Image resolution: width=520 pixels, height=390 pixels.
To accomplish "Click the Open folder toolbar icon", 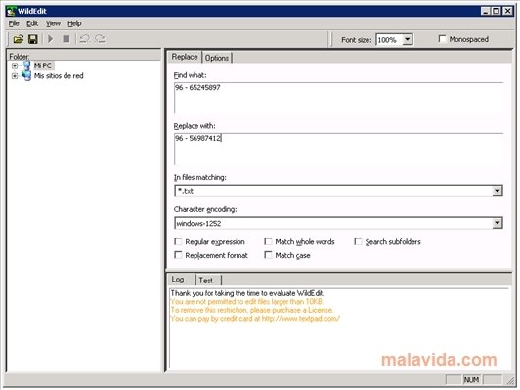I will point(19,39).
